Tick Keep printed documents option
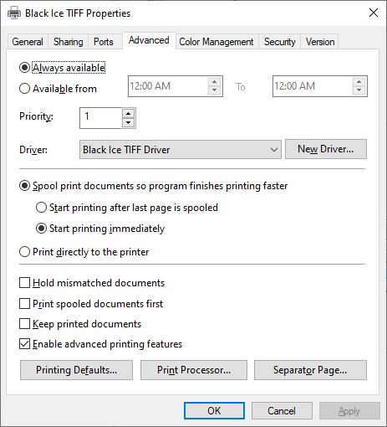The width and height of the screenshot is (387, 427). coord(24,324)
